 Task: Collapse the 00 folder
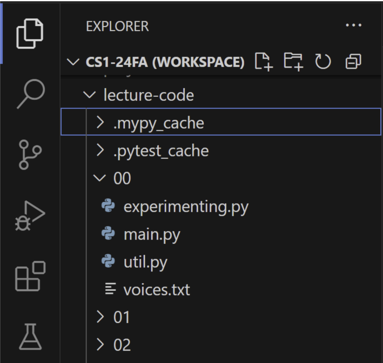coord(122,179)
